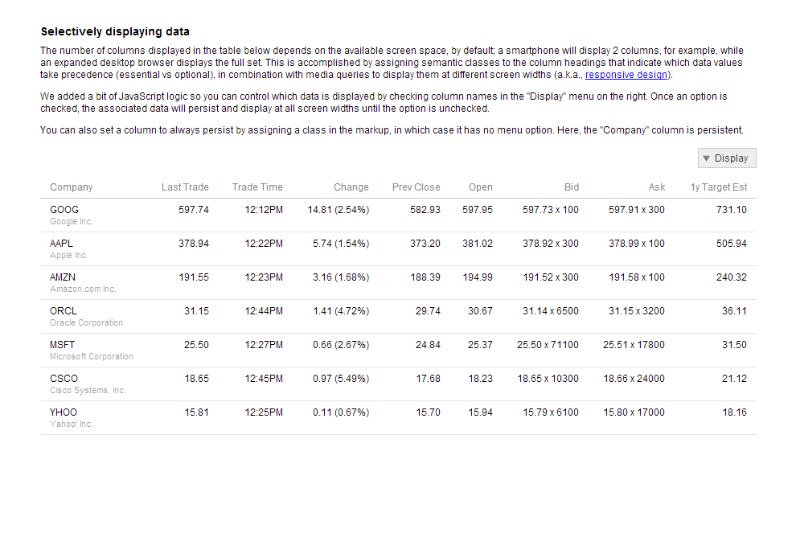Click the prev close value 582.93
Screen dimensions: 796x558
coord(425,210)
